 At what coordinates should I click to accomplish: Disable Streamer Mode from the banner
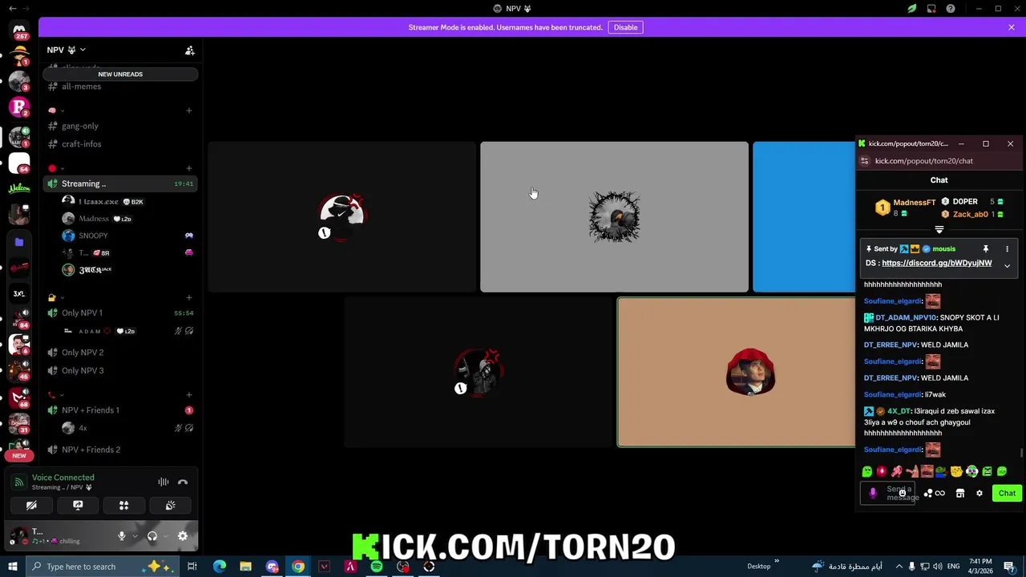625,27
